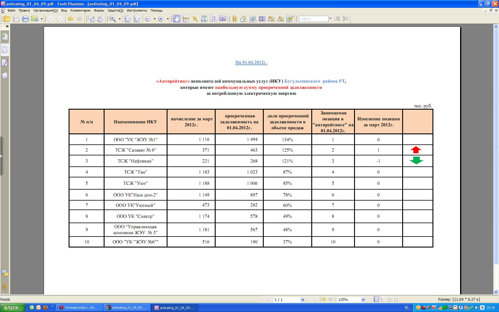The image size is (499, 312).
Task: Select the Typewriter text tool
Action: [x=214, y=19]
